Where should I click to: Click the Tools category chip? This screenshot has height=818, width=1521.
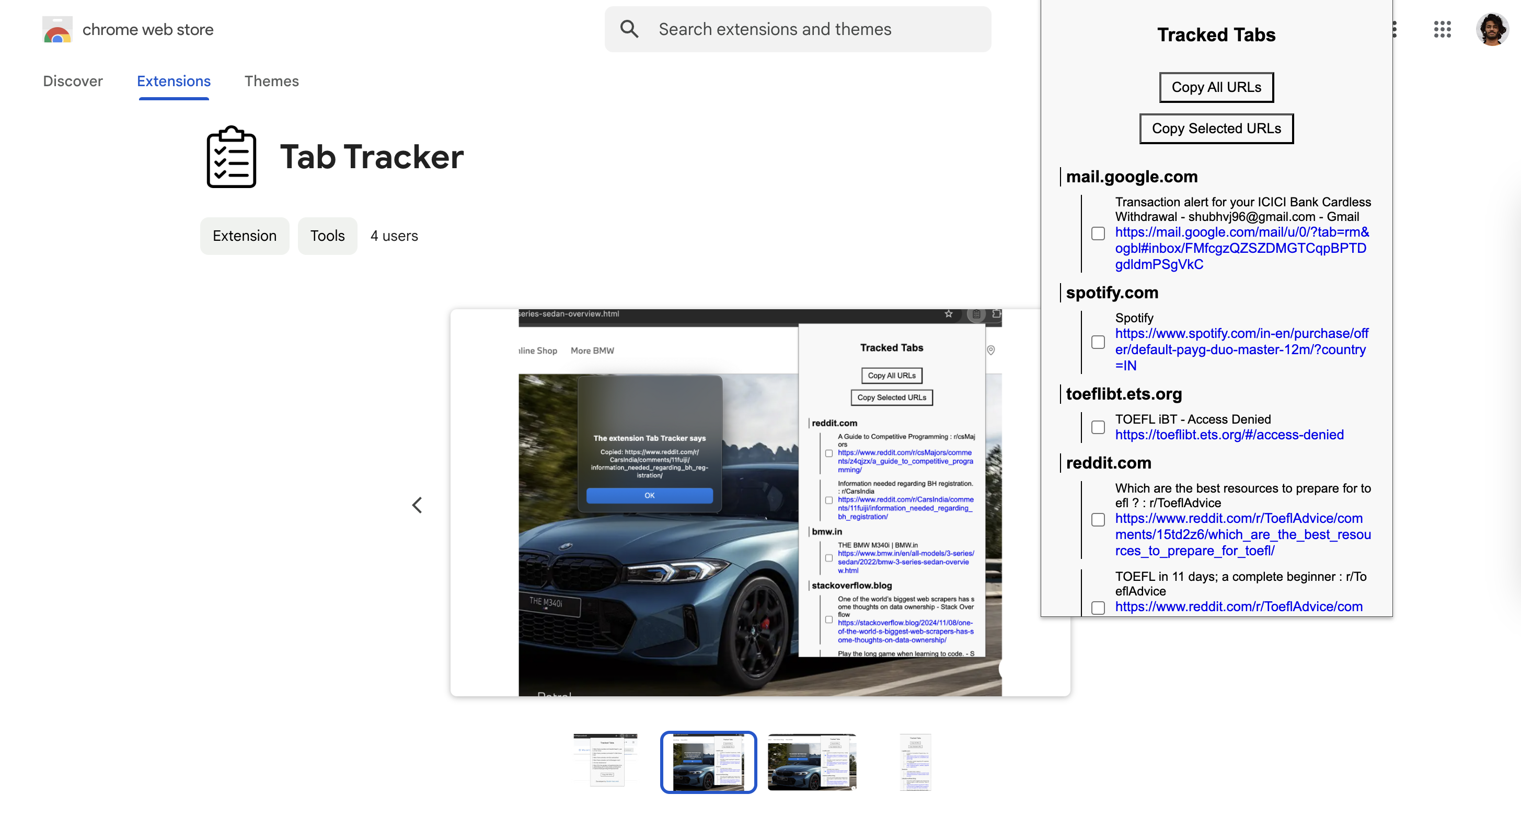pos(327,236)
